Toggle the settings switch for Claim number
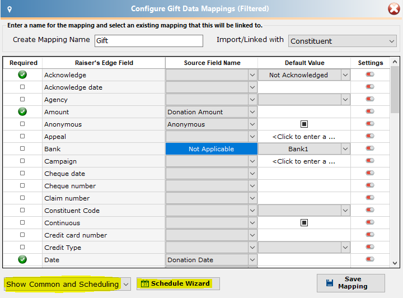Viewport: 403px width, 298px height. point(370,198)
